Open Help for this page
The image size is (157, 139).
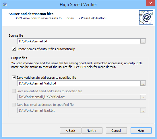(x=141, y=131)
